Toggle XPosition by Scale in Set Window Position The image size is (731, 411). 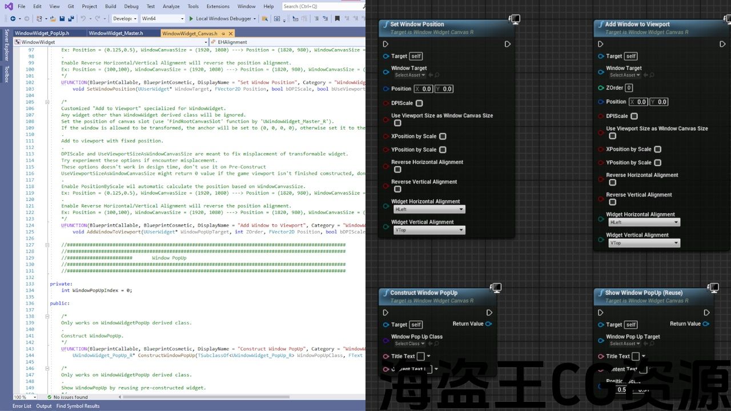pos(443,136)
